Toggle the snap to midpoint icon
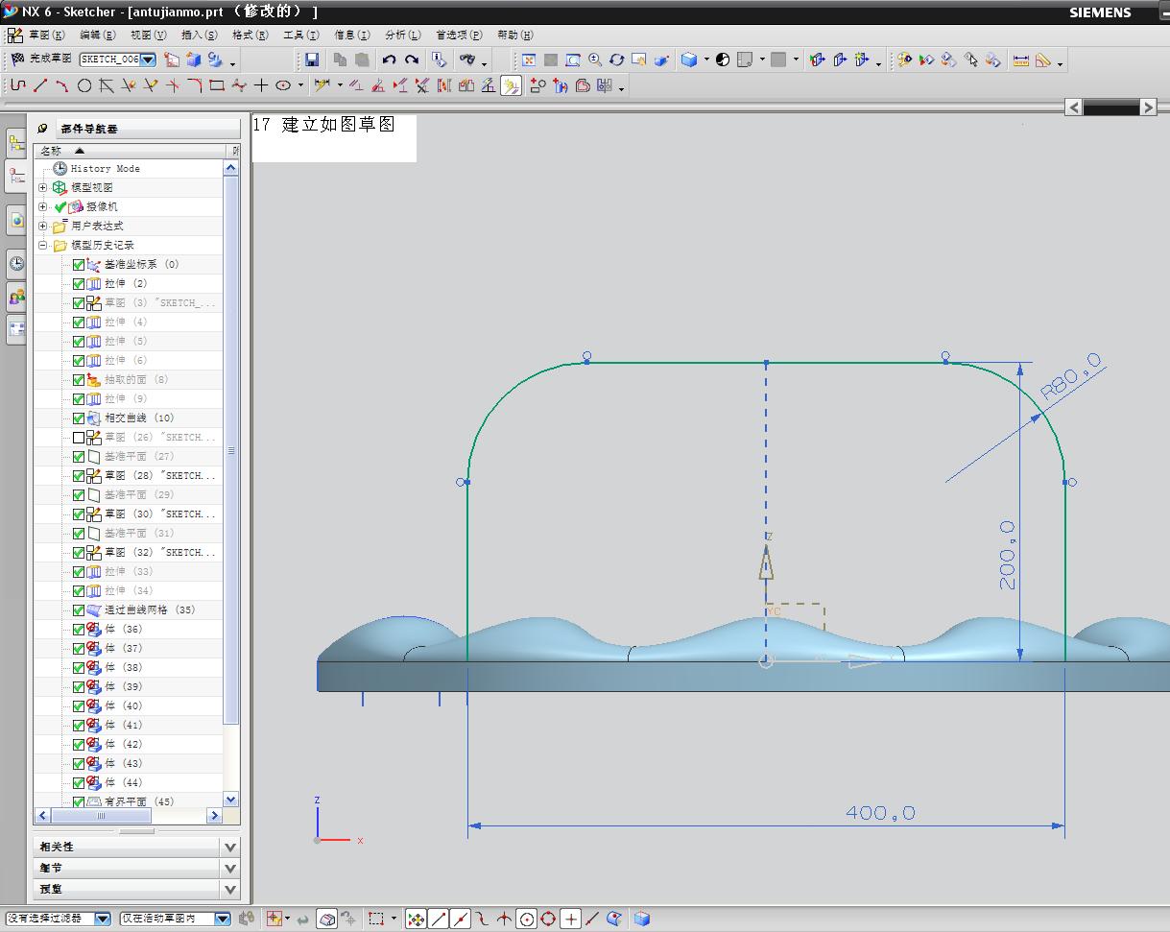Viewport: 1170px width, 932px height. click(460, 919)
